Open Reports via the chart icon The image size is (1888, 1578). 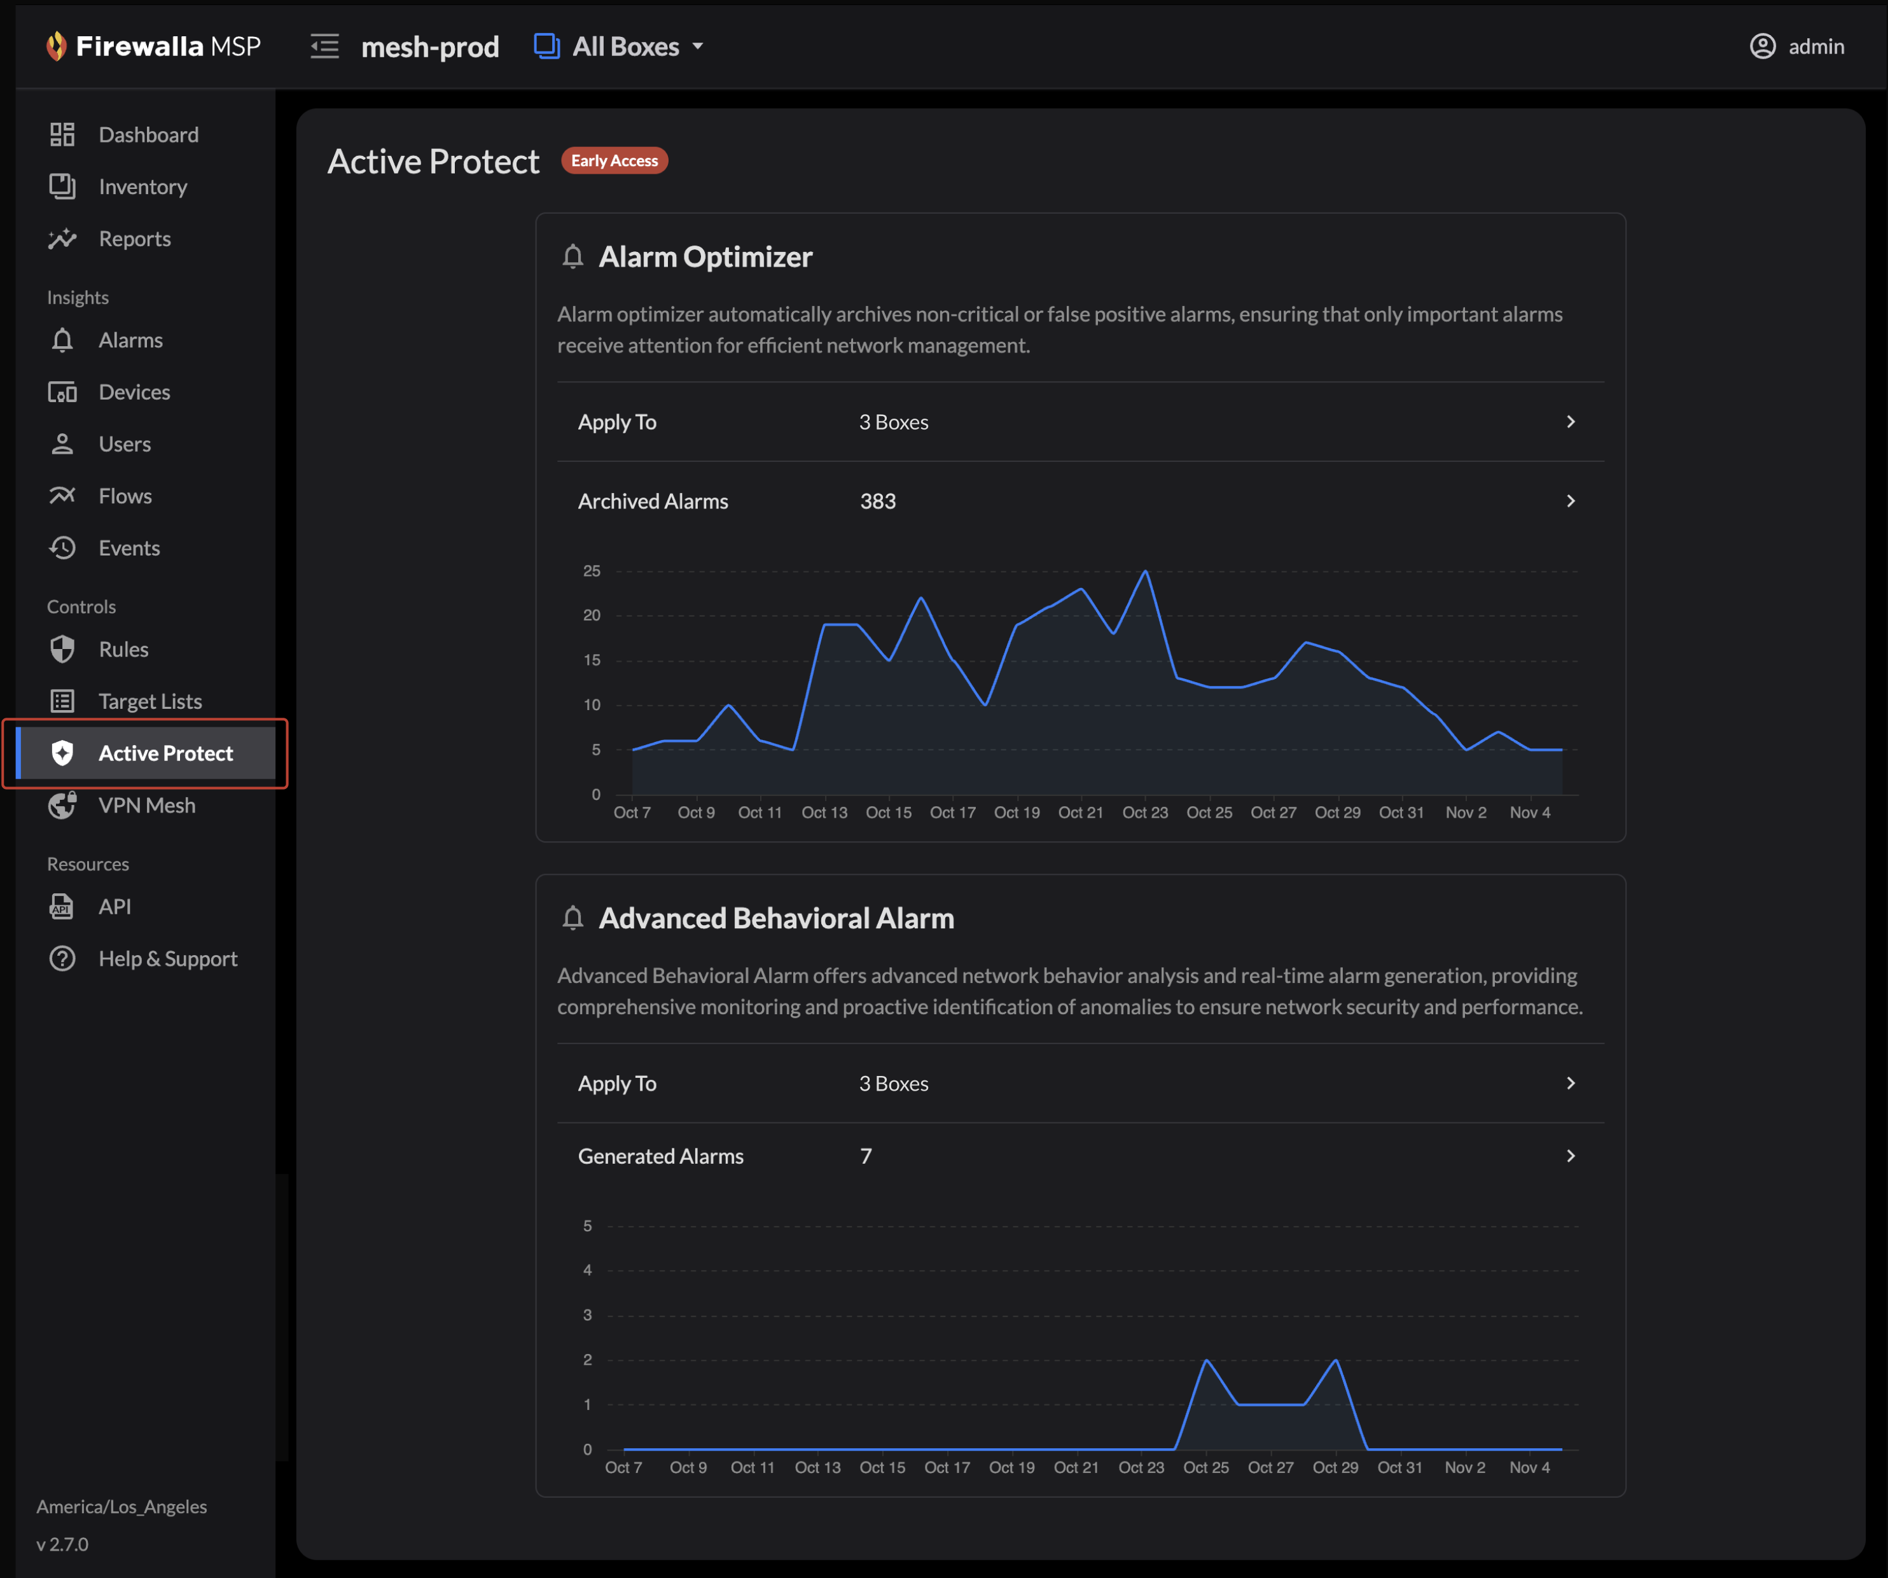[x=62, y=238]
